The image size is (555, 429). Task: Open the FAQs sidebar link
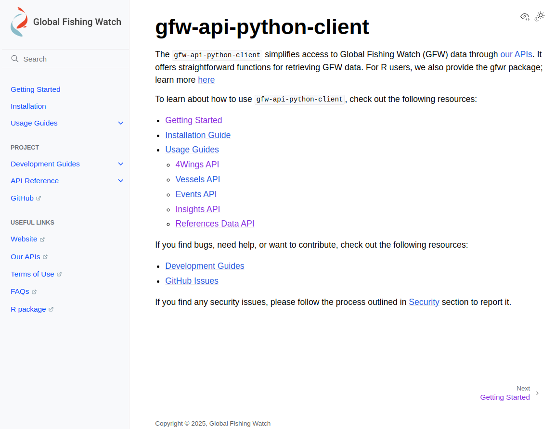[20, 291]
